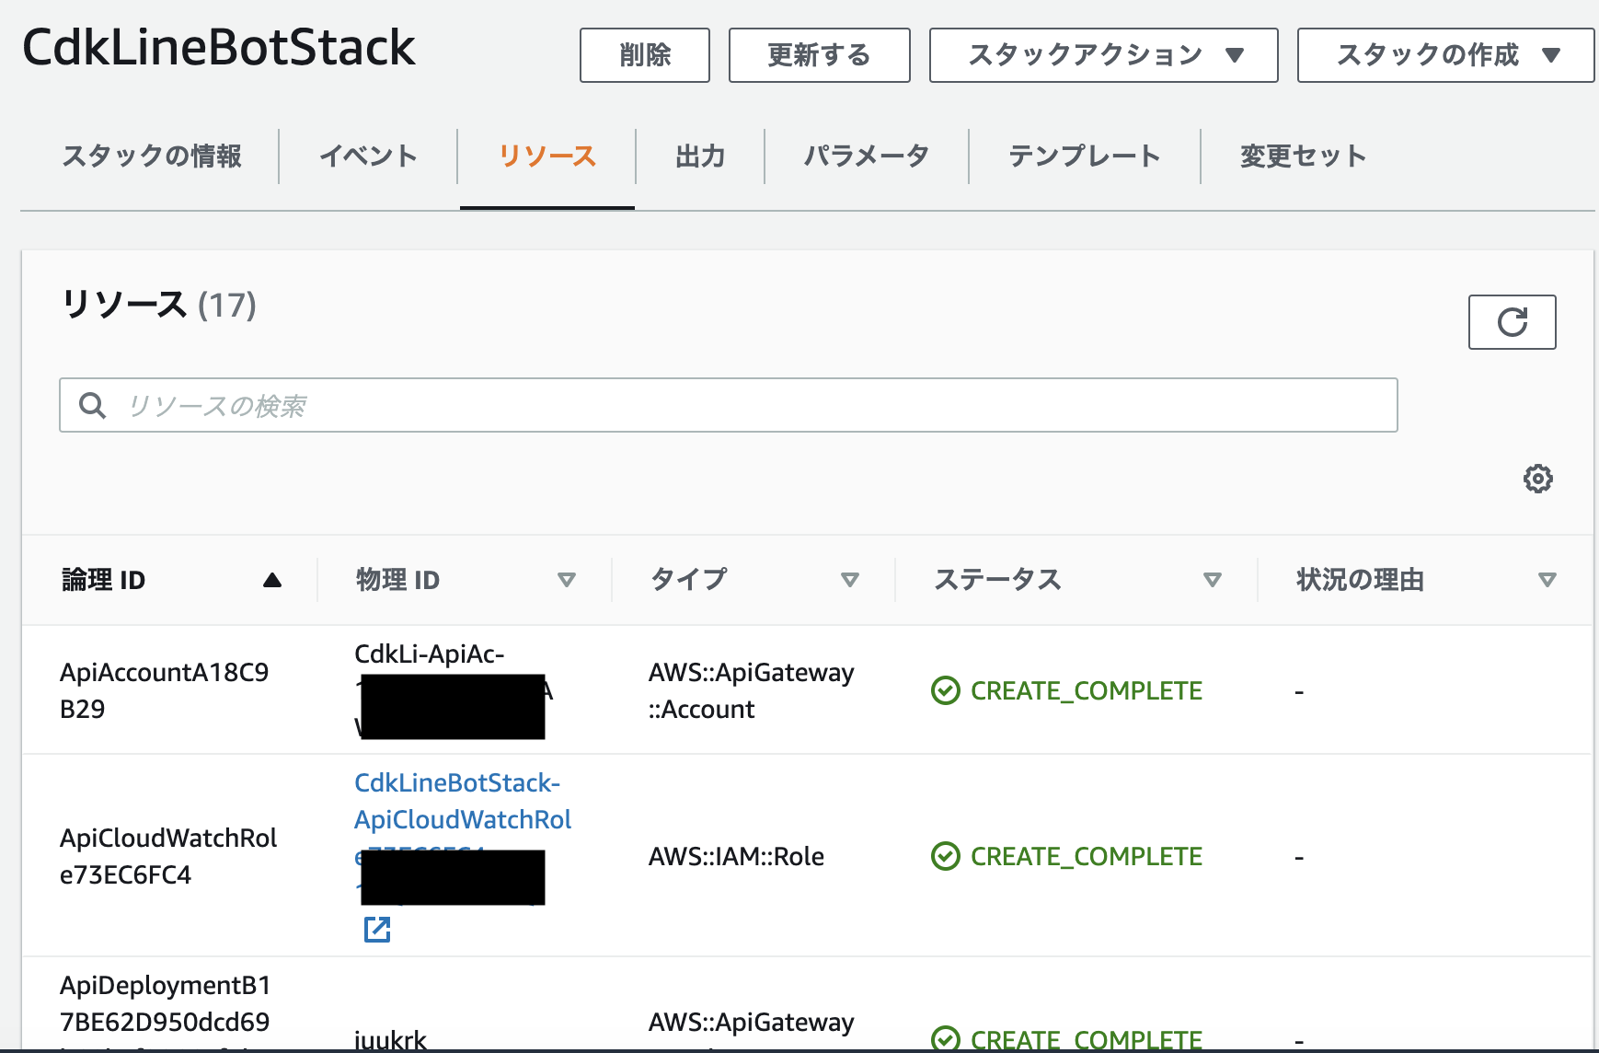The height and width of the screenshot is (1053, 1599).
Task: Open external link beside ApiCloudWatchRole physical ID
Action: pos(376,930)
